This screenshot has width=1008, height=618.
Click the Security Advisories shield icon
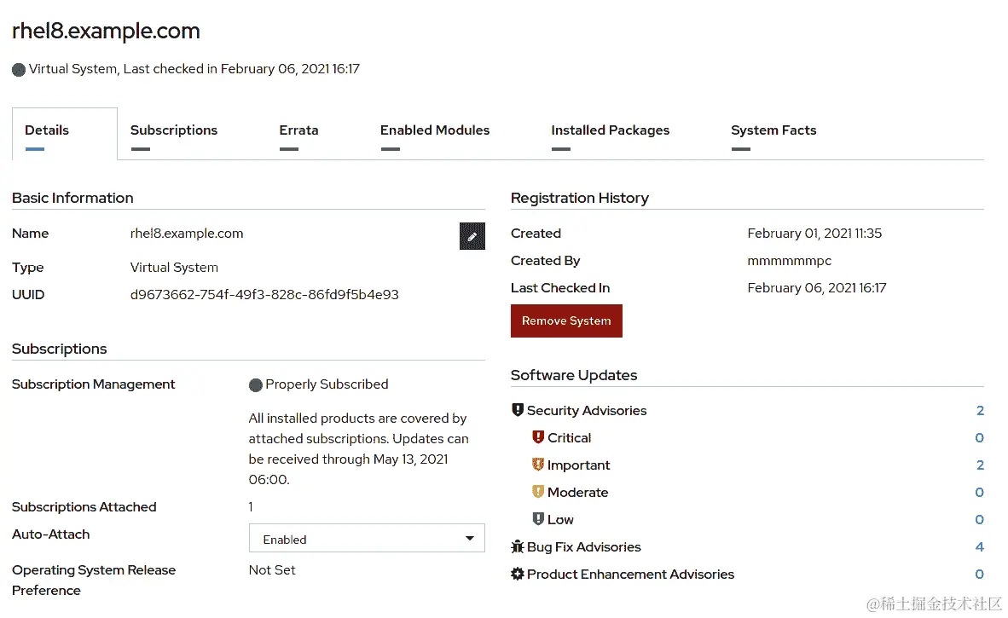518,410
